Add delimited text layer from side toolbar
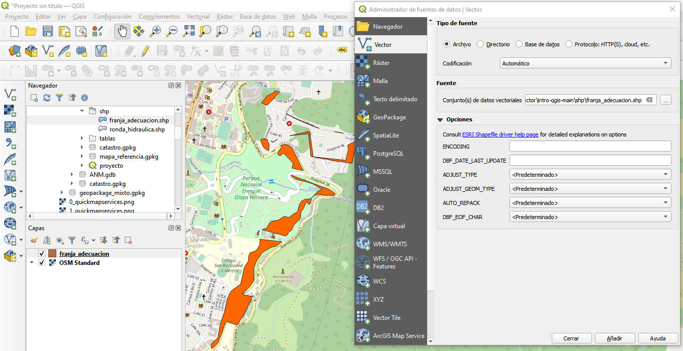 pos(10,143)
